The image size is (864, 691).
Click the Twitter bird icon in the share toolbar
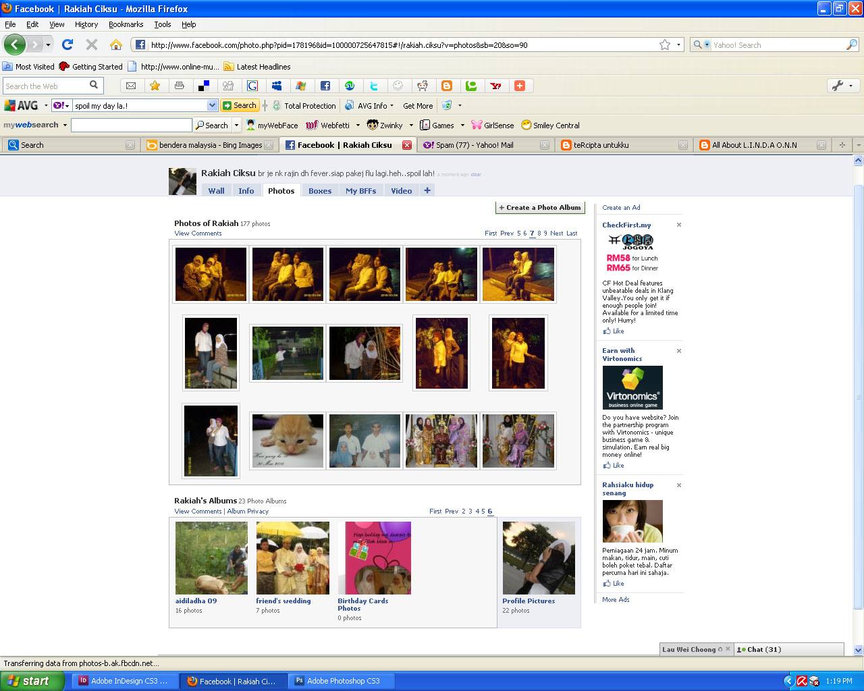(374, 86)
